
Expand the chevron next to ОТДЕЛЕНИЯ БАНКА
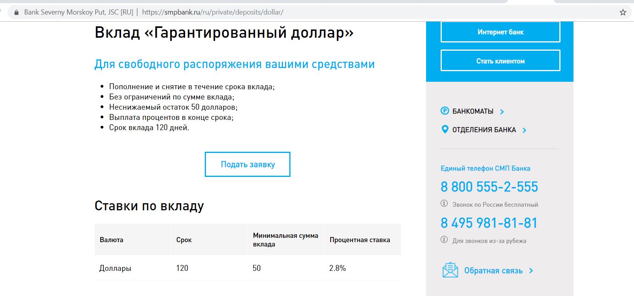tap(524, 130)
